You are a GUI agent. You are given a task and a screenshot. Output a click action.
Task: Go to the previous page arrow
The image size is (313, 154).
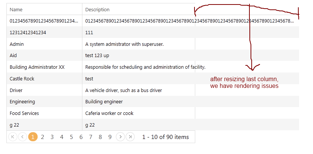coord(22,137)
